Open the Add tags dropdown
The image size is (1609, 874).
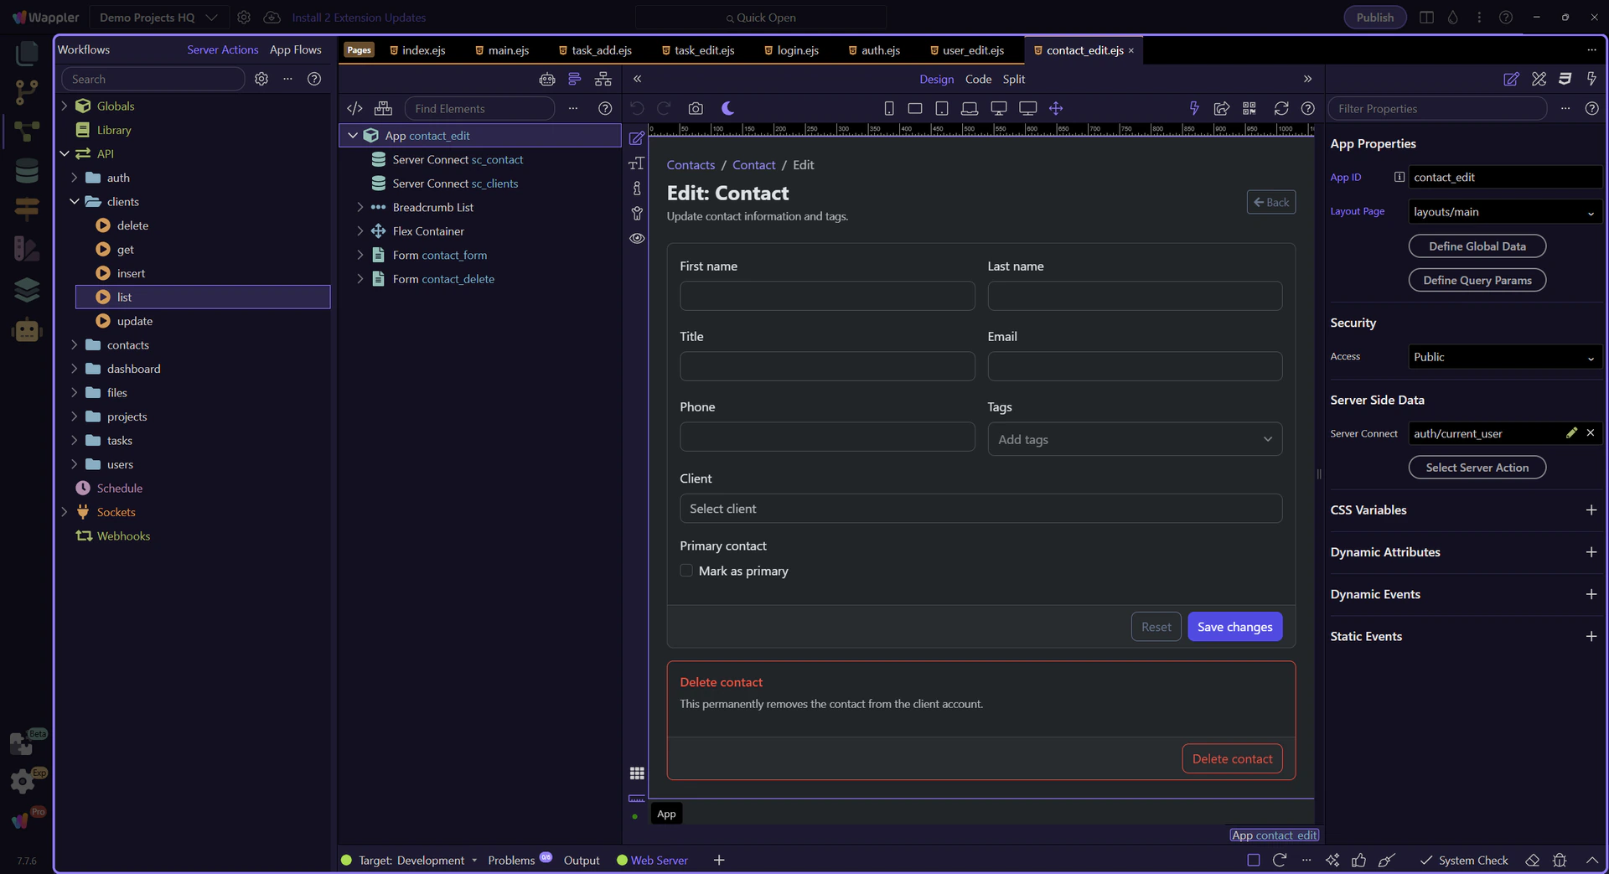[1134, 439]
